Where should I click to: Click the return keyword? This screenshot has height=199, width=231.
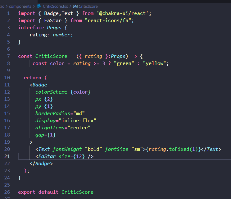click(x=33, y=78)
